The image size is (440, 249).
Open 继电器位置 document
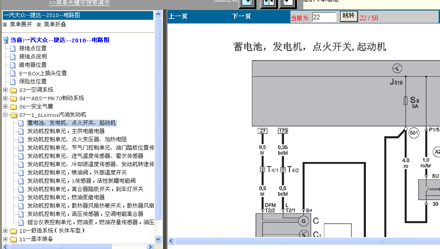coord(33,65)
